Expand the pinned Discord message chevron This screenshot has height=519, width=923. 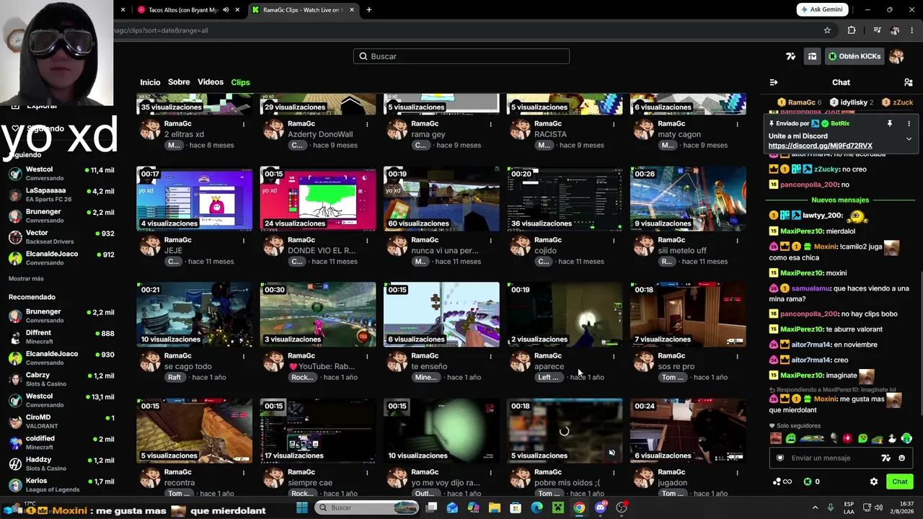pos(909,138)
